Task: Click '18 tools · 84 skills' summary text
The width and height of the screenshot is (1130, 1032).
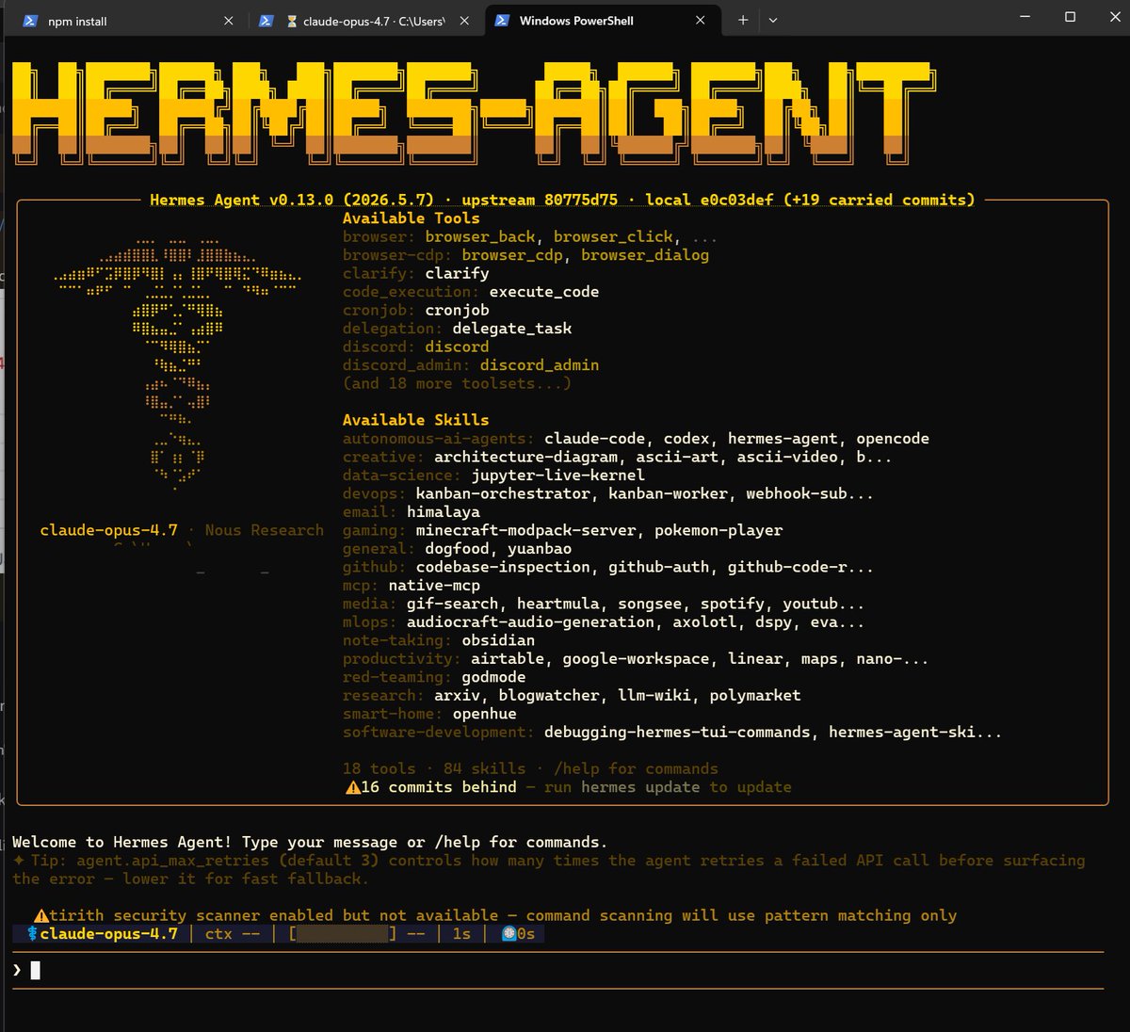Action: pos(434,769)
